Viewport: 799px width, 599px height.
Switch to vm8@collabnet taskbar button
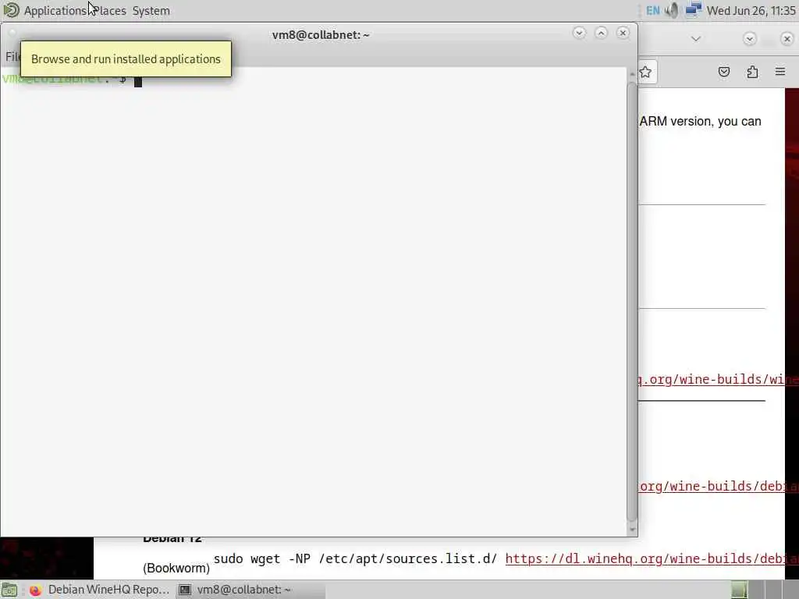point(250,590)
